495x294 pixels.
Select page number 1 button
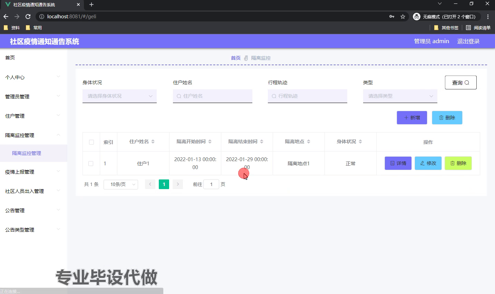tap(164, 184)
